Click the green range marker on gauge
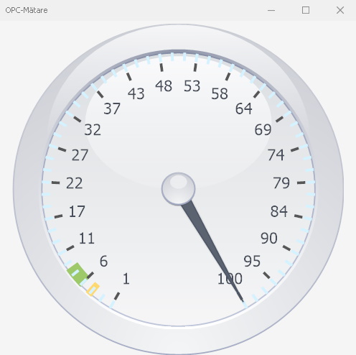Image resolution: width=356 pixels, height=355 pixels. (x=78, y=274)
